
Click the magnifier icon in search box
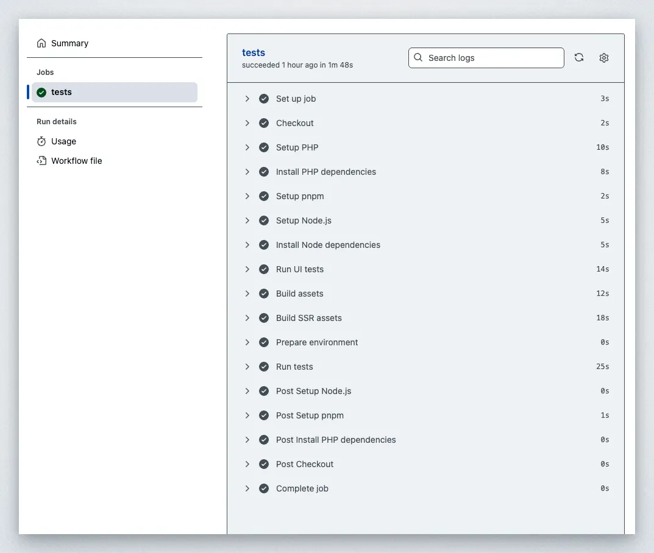(x=418, y=58)
